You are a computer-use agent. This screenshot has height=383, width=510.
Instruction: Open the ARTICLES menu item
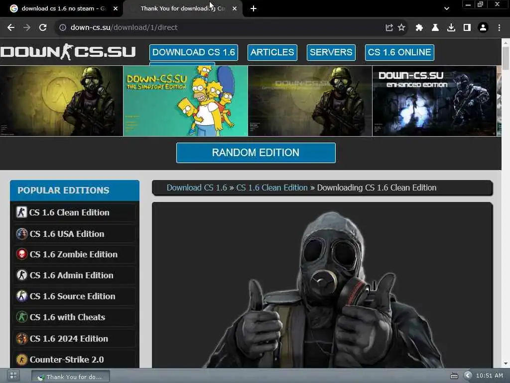tap(272, 52)
